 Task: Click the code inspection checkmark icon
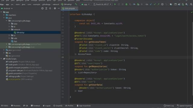191,12
